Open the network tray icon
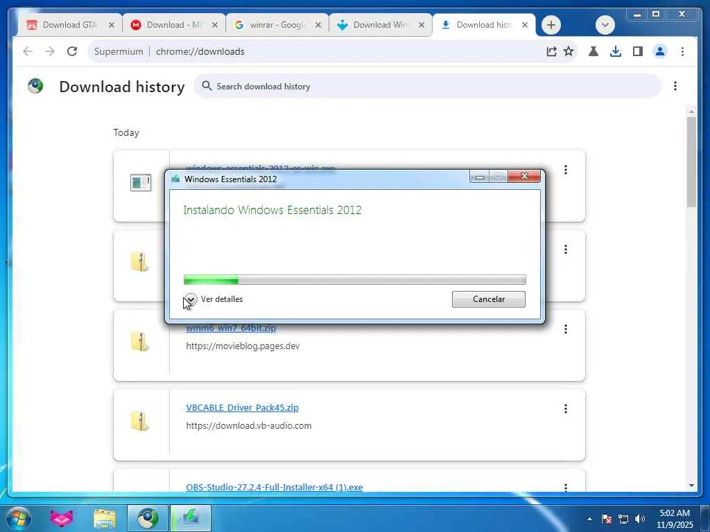The height and width of the screenshot is (532, 710). pos(623,519)
